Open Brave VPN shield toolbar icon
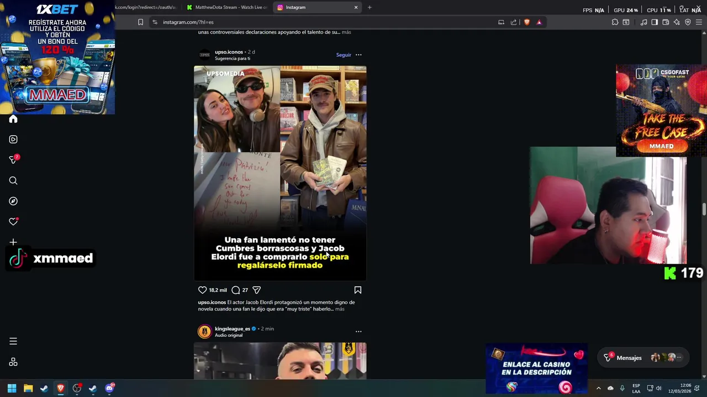The height and width of the screenshot is (397, 707). tap(688, 22)
